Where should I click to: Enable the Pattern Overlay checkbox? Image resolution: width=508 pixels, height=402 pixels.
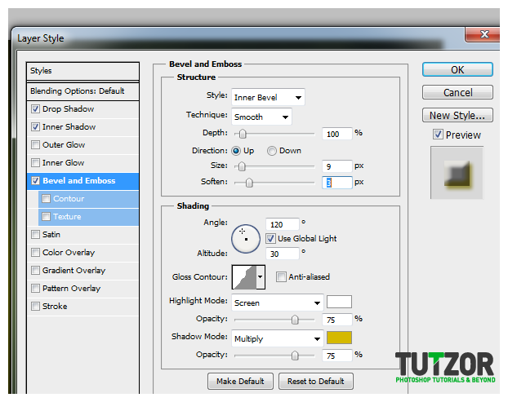pyautogui.click(x=35, y=288)
